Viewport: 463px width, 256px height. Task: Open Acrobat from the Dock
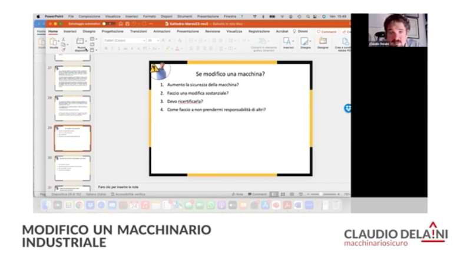click(x=287, y=205)
